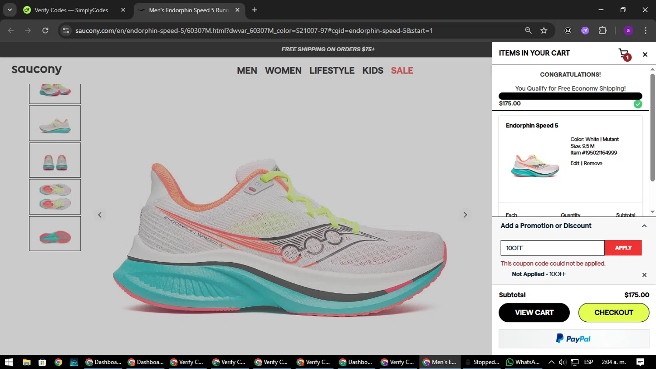Click the free shipping progress bar
The width and height of the screenshot is (656, 369).
click(570, 96)
